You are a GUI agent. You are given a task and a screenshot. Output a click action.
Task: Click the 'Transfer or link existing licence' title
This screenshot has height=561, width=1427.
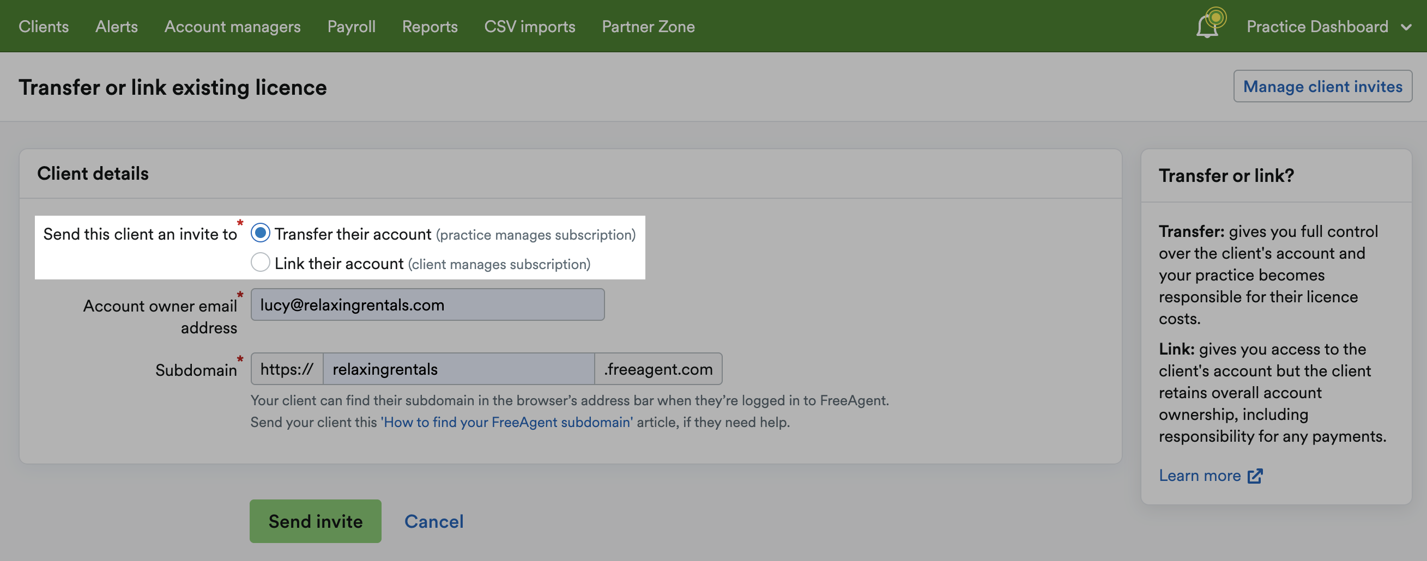[173, 87]
